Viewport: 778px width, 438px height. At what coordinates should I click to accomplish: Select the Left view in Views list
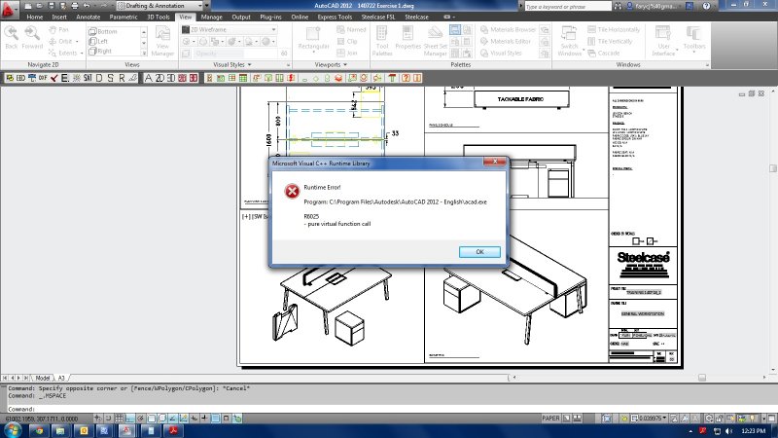coord(99,41)
